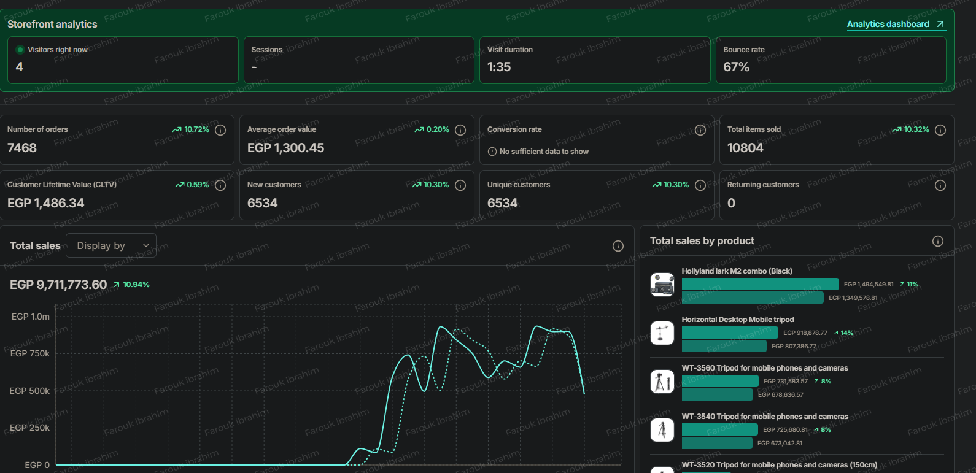Click the Horizontal tripod 14% growth indicator
This screenshot has width=976, height=473.
coord(843,333)
